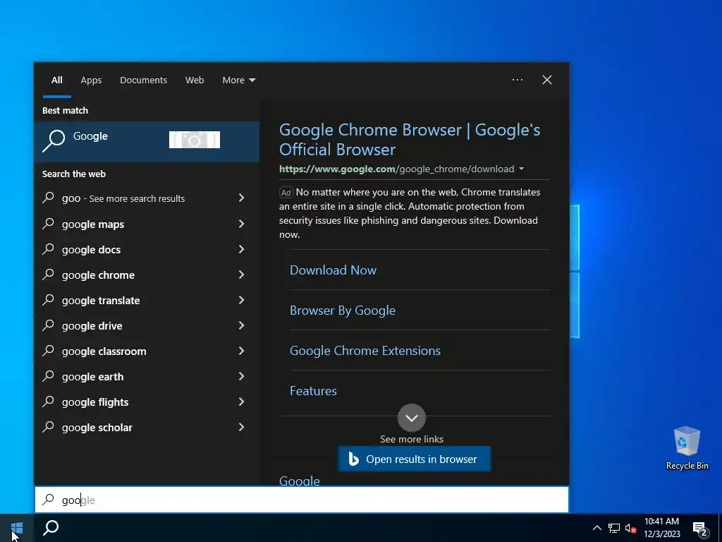Open the Google Chrome Extensions link
The width and height of the screenshot is (722, 542).
pyautogui.click(x=365, y=351)
